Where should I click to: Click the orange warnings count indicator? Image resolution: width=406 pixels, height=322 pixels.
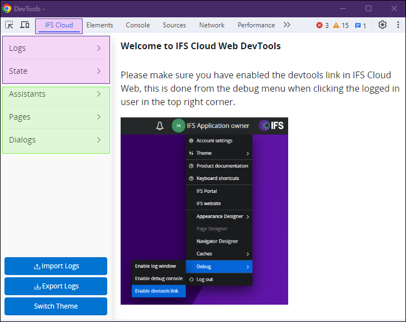click(x=341, y=25)
